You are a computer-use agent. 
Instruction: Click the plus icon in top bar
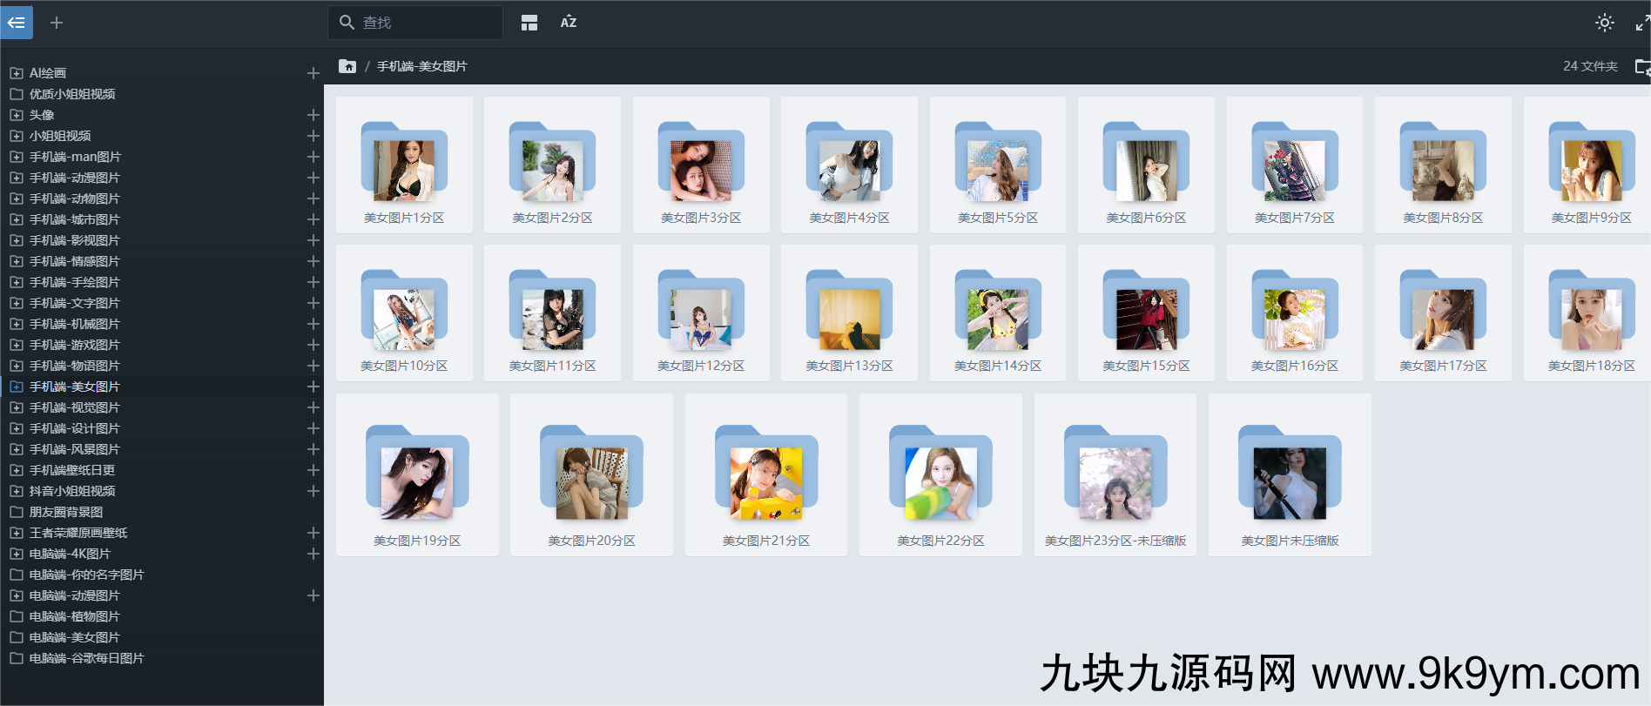pos(57,23)
